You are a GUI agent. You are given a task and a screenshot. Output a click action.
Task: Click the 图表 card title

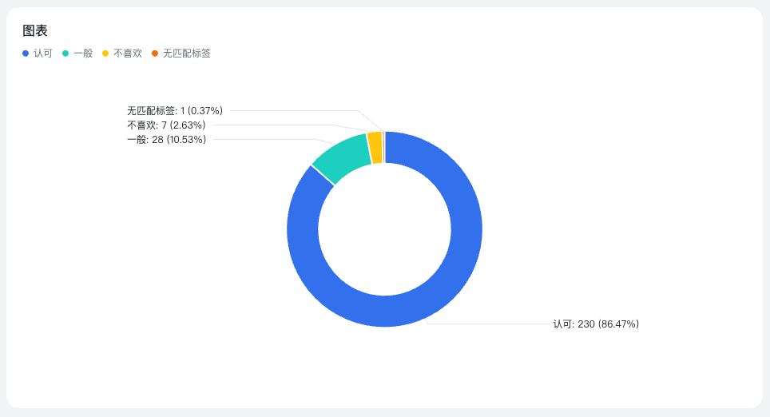[x=35, y=31]
